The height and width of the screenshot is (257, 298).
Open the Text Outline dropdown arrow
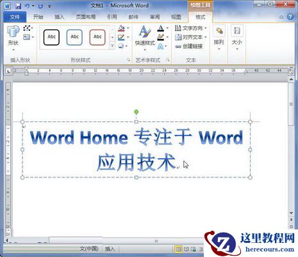167,37
